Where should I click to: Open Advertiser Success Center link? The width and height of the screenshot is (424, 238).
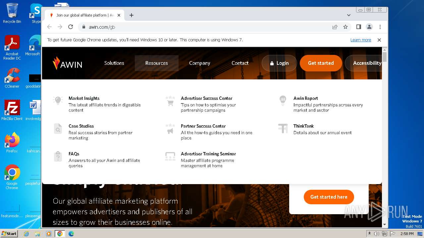point(207,98)
